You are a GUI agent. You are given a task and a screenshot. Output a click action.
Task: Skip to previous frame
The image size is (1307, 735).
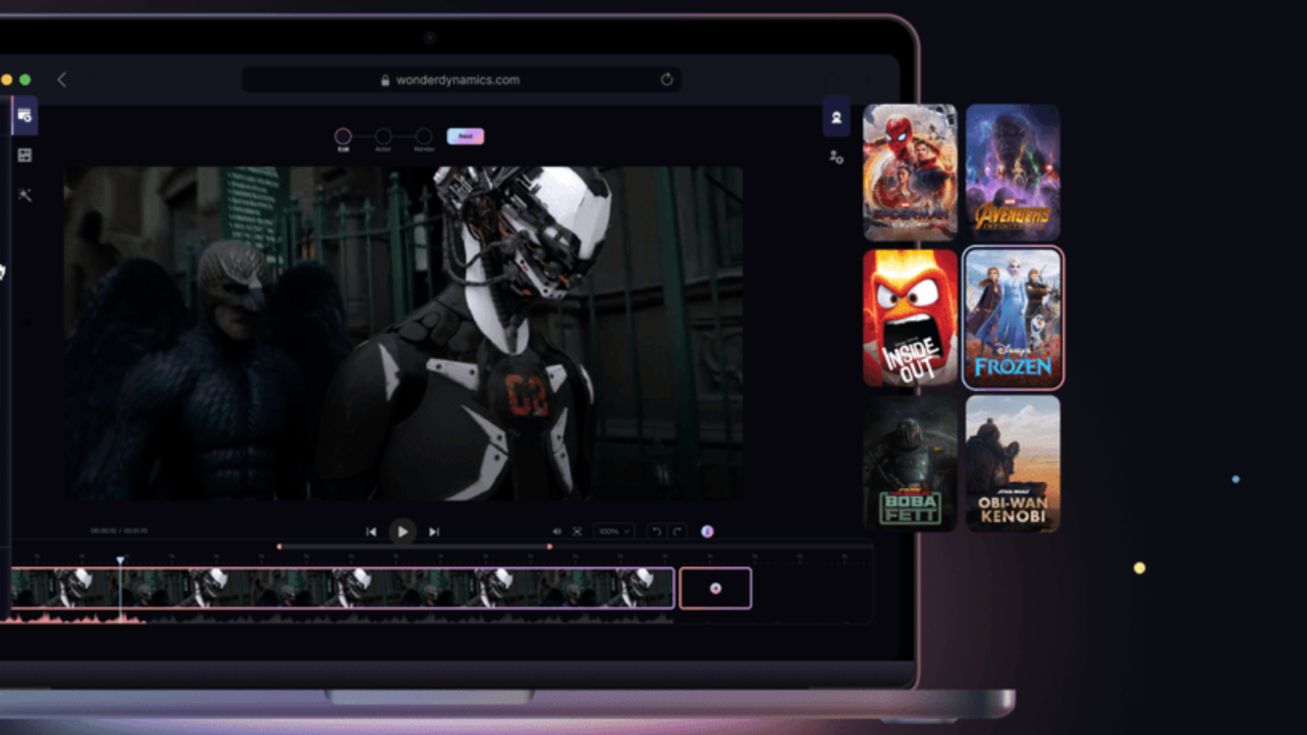tap(371, 532)
